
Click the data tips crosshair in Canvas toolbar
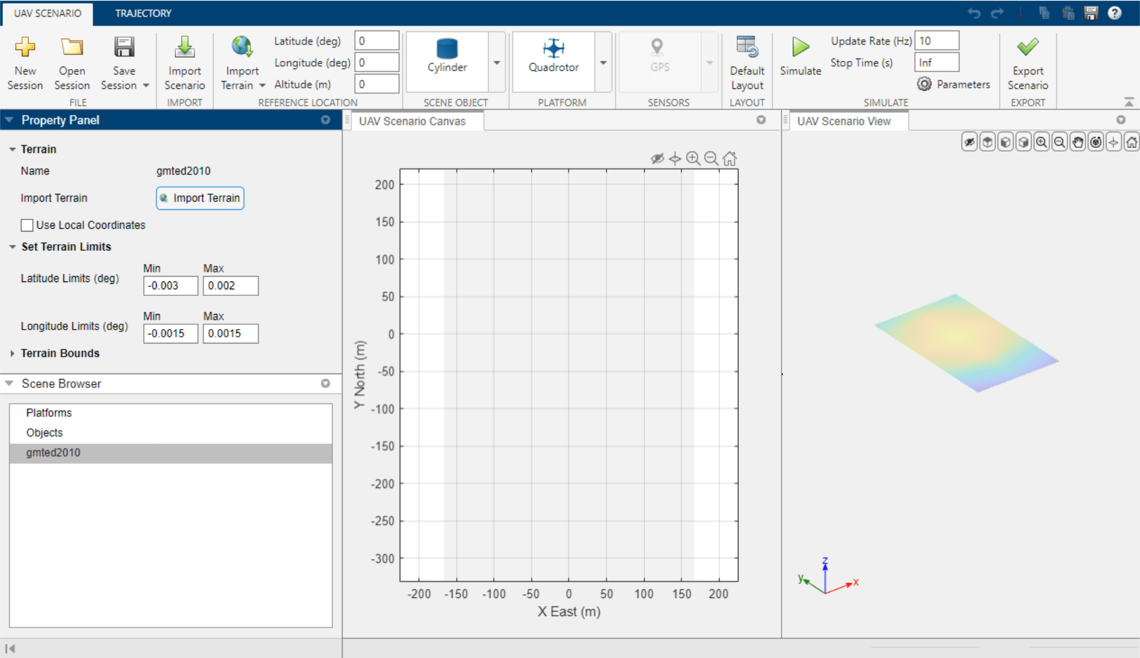point(675,158)
